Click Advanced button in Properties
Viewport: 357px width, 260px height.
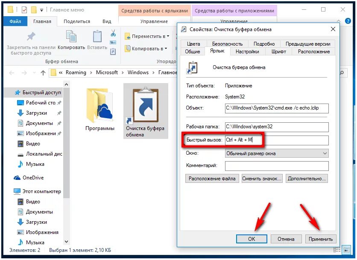(x=307, y=179)
